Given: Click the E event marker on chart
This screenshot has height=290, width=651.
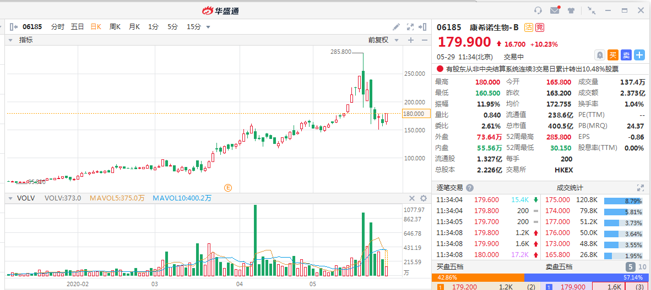Looking at the screenshot, I should click(x=227, y=188).
